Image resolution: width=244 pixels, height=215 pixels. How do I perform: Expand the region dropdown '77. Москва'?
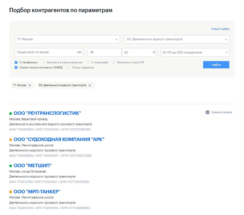click(67, 39)
